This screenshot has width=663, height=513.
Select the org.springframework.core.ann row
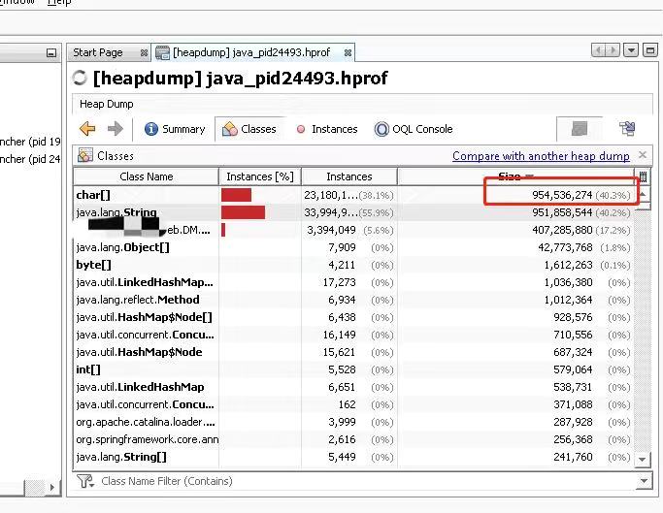pyautogui.click(x=353, y=439)
